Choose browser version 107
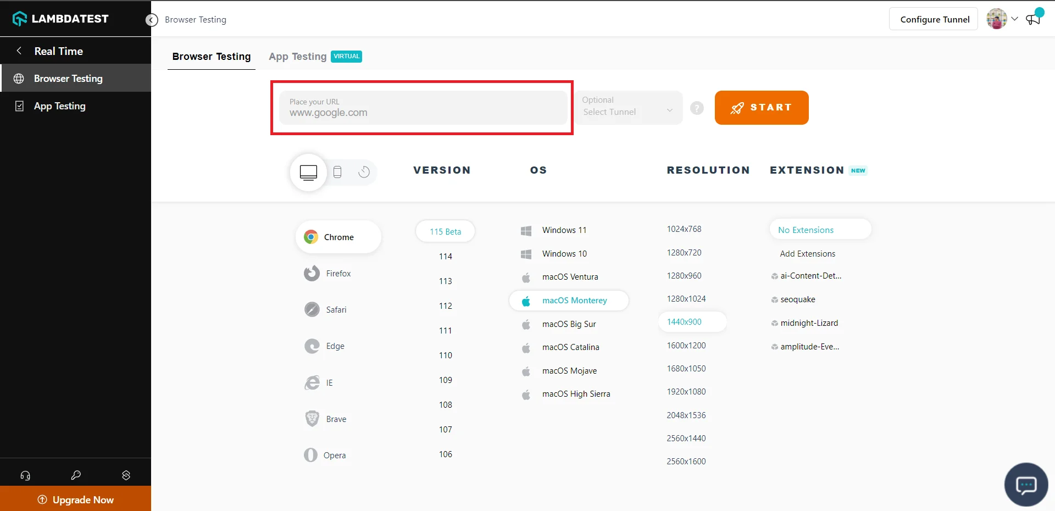The image size is (1055, 511). point(446,429)
